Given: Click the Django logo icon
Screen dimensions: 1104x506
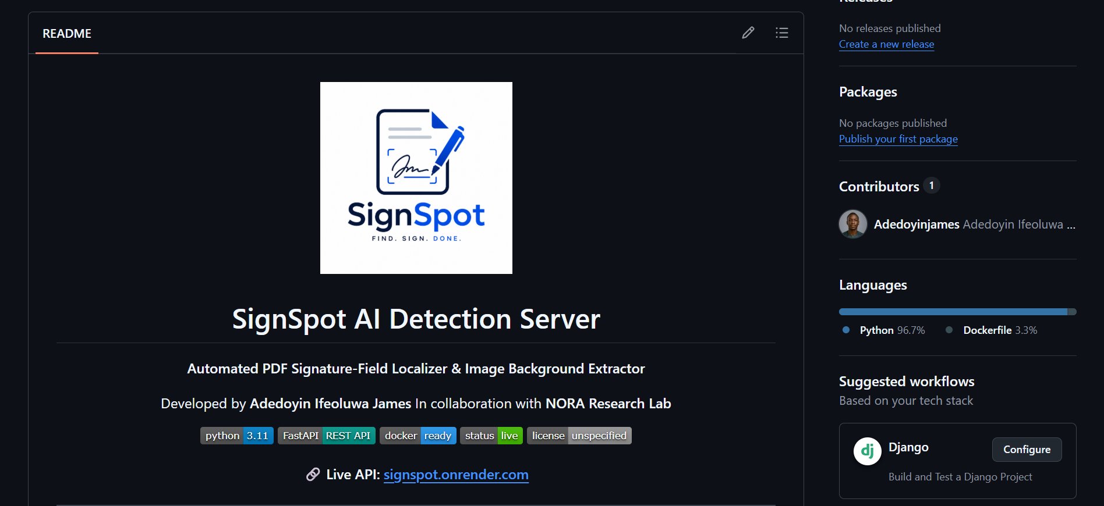Looking at the screenshot, I should click(868, 451).
